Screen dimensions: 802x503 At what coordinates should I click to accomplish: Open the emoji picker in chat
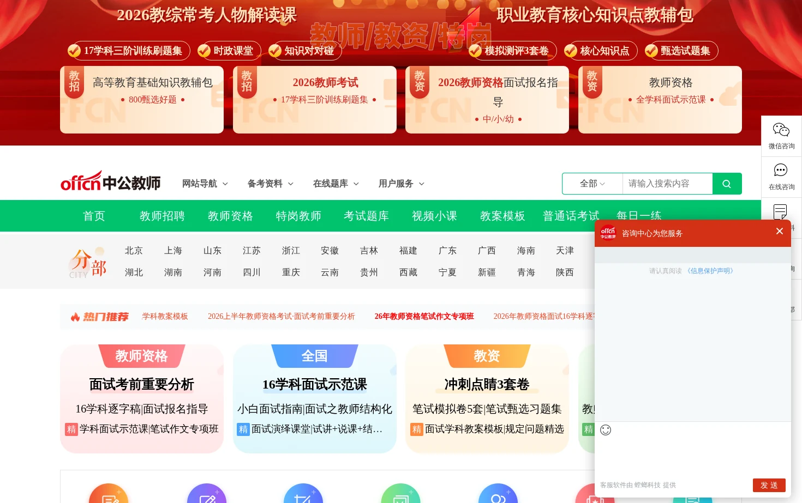pyautogui.click(x=606, y=430)
